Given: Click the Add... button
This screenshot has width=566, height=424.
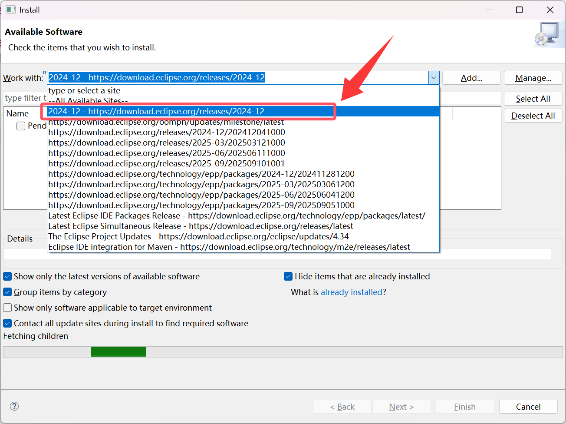Looking at the screenshot, I should click(471, 78).
